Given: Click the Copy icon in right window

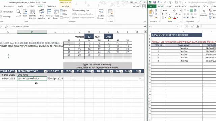Looking at the screenshot, I should [156, 14].
